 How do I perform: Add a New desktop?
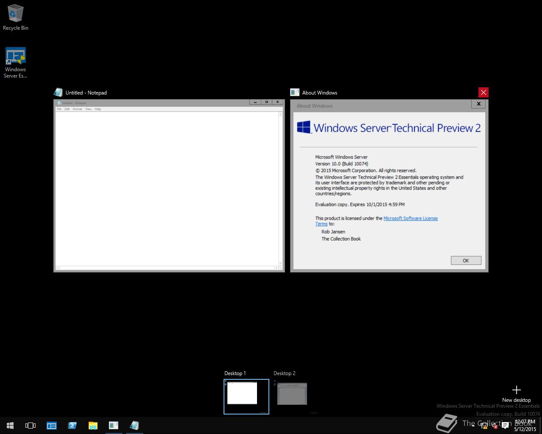516,394
